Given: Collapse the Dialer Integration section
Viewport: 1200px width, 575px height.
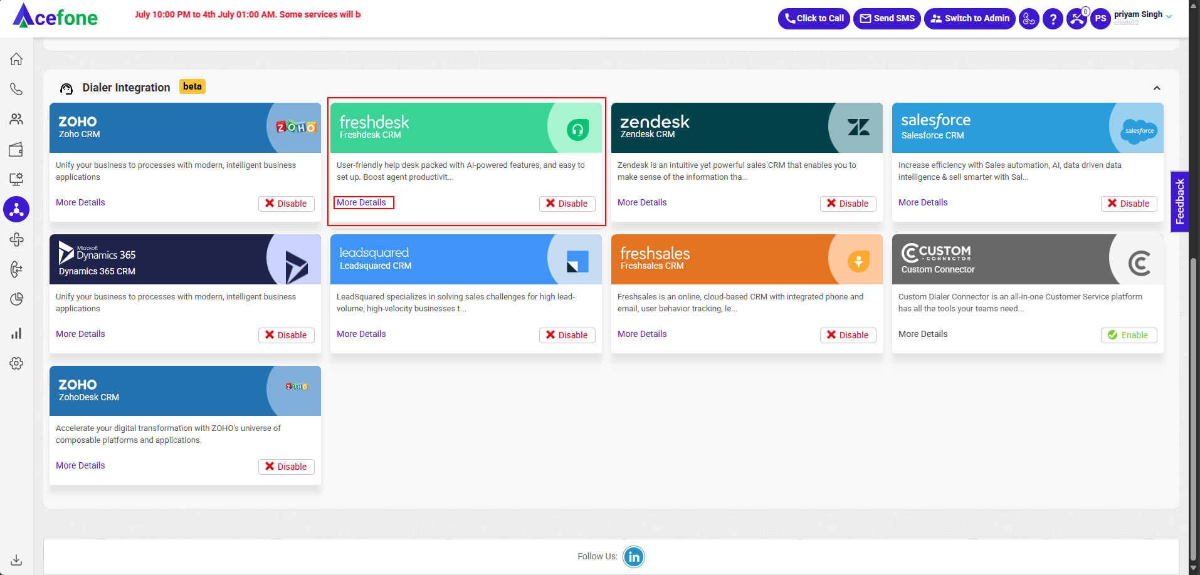Looking at the screenshot, I should (1157, 88).
